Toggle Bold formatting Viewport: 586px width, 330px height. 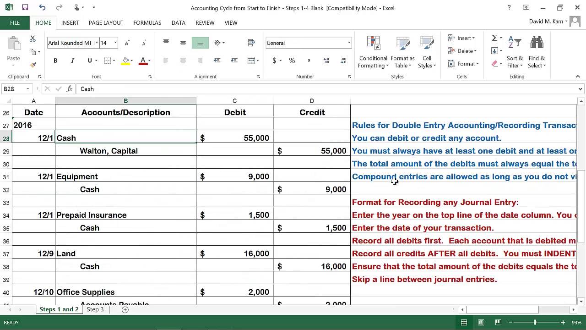click(x=55, y=60)
